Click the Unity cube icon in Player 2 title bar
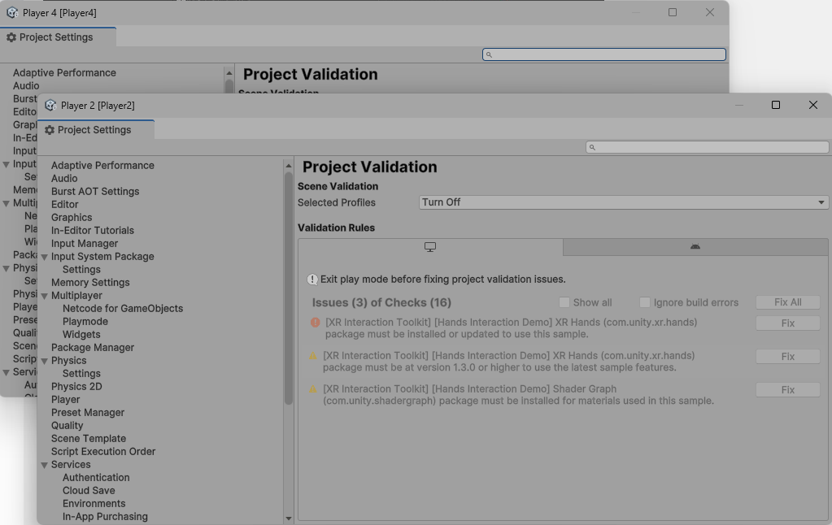 point(50,105)
